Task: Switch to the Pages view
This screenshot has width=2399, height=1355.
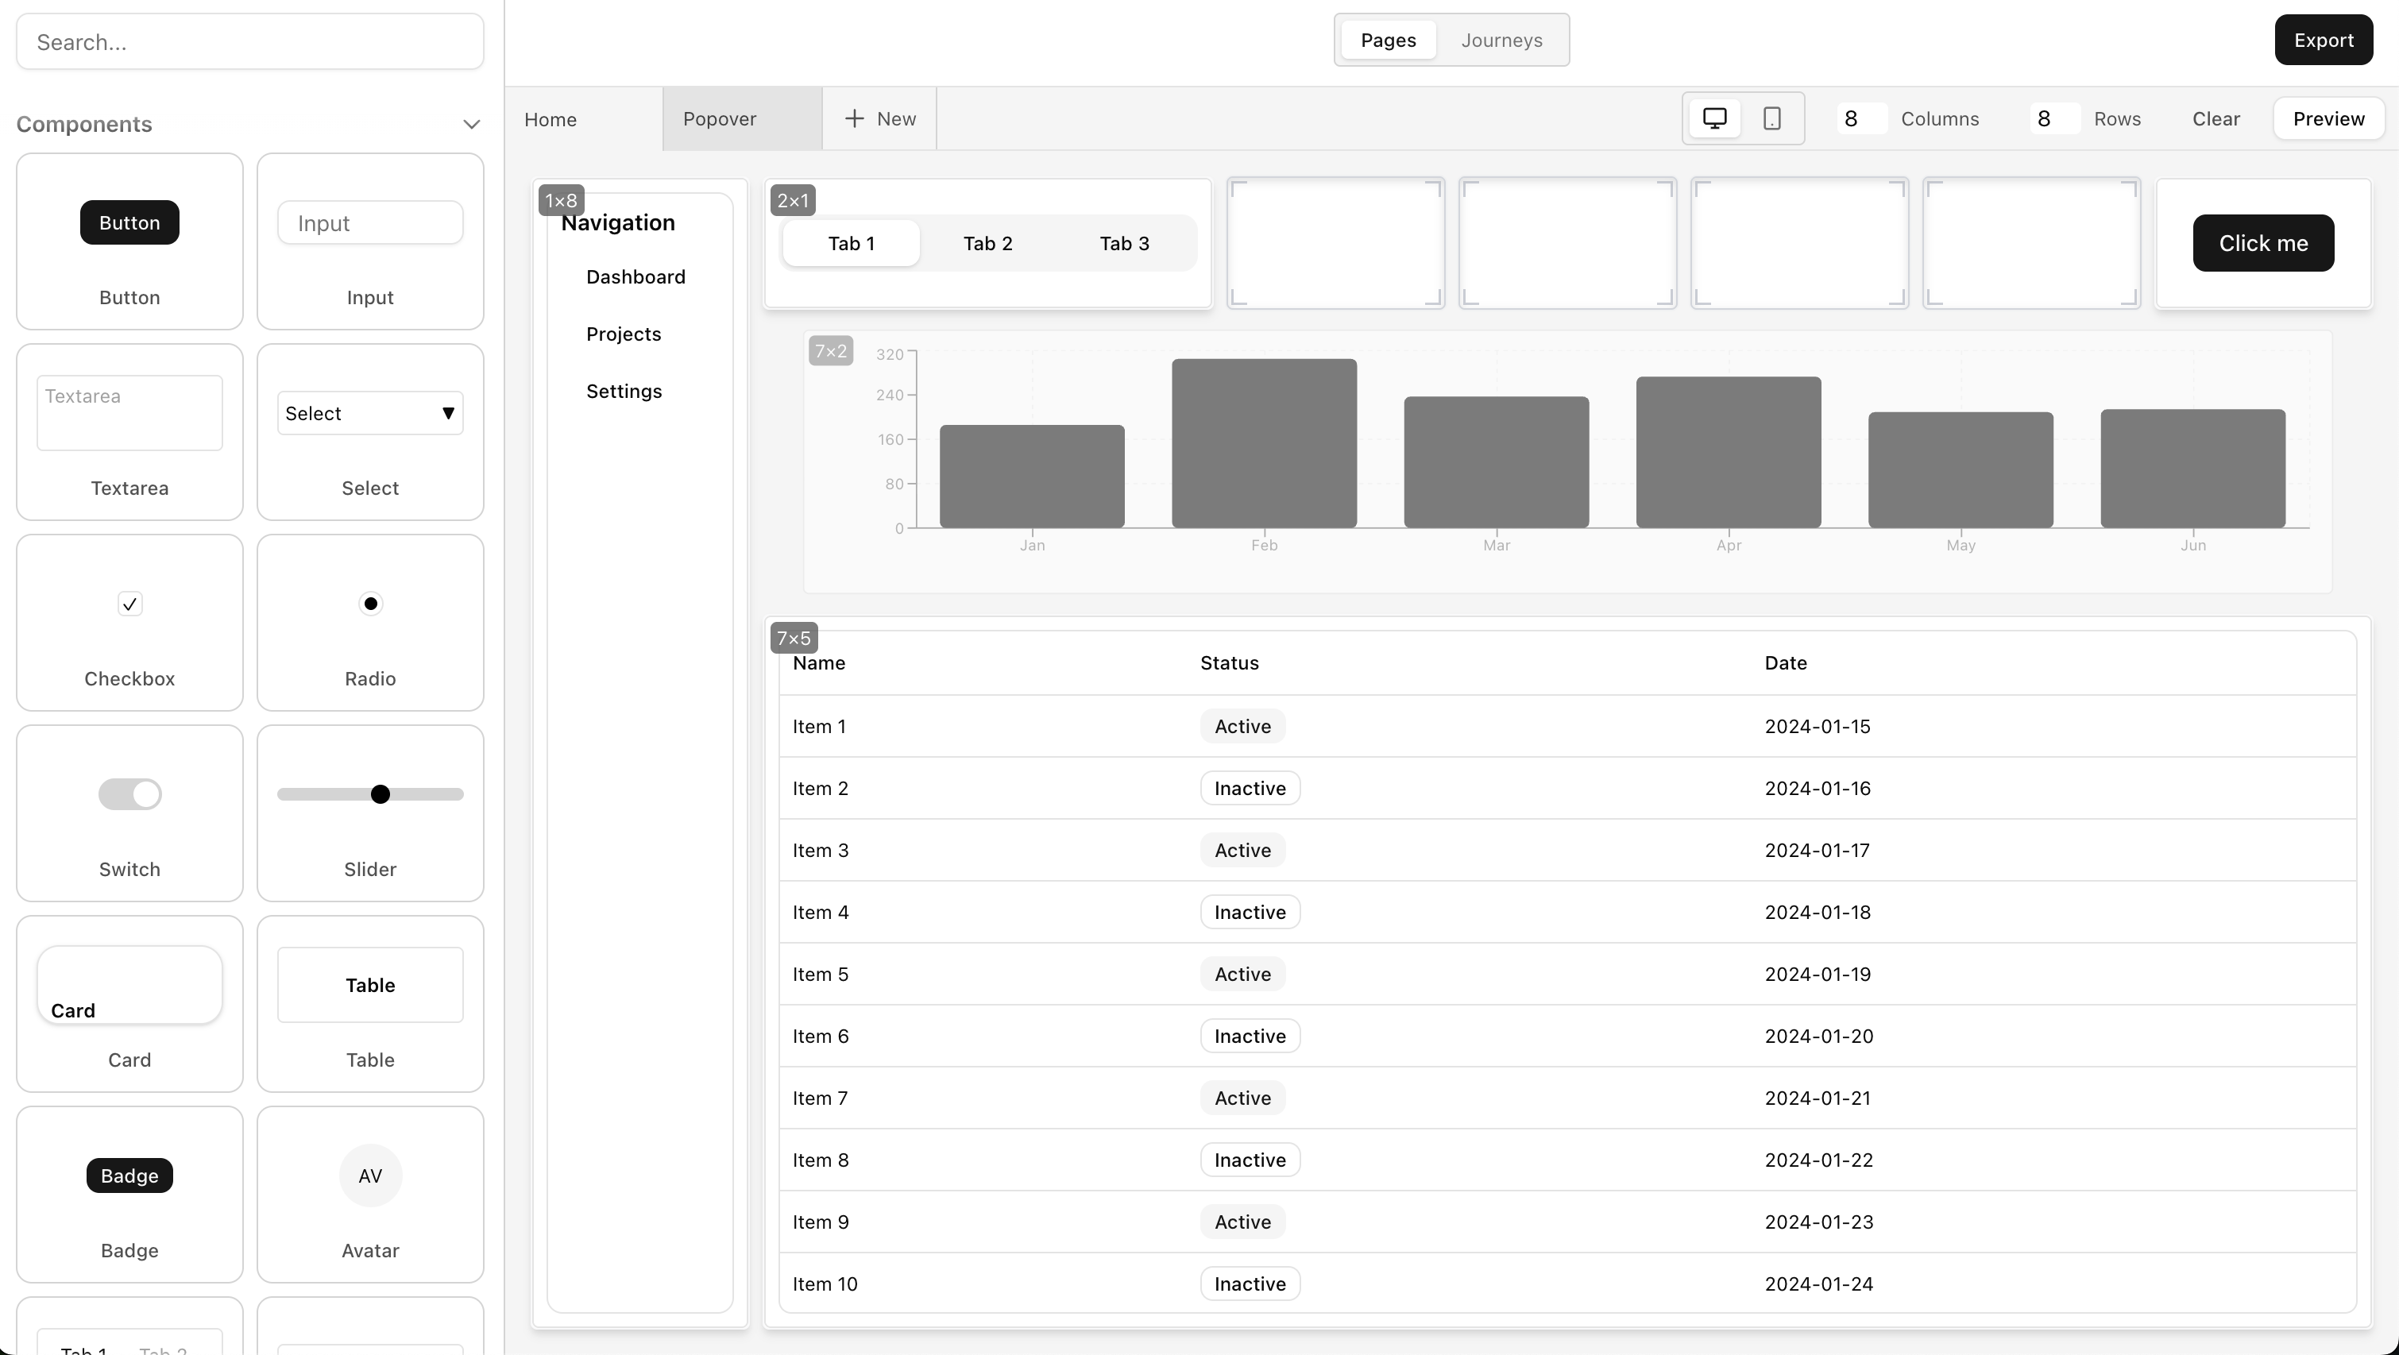Action: point(1388,40)
